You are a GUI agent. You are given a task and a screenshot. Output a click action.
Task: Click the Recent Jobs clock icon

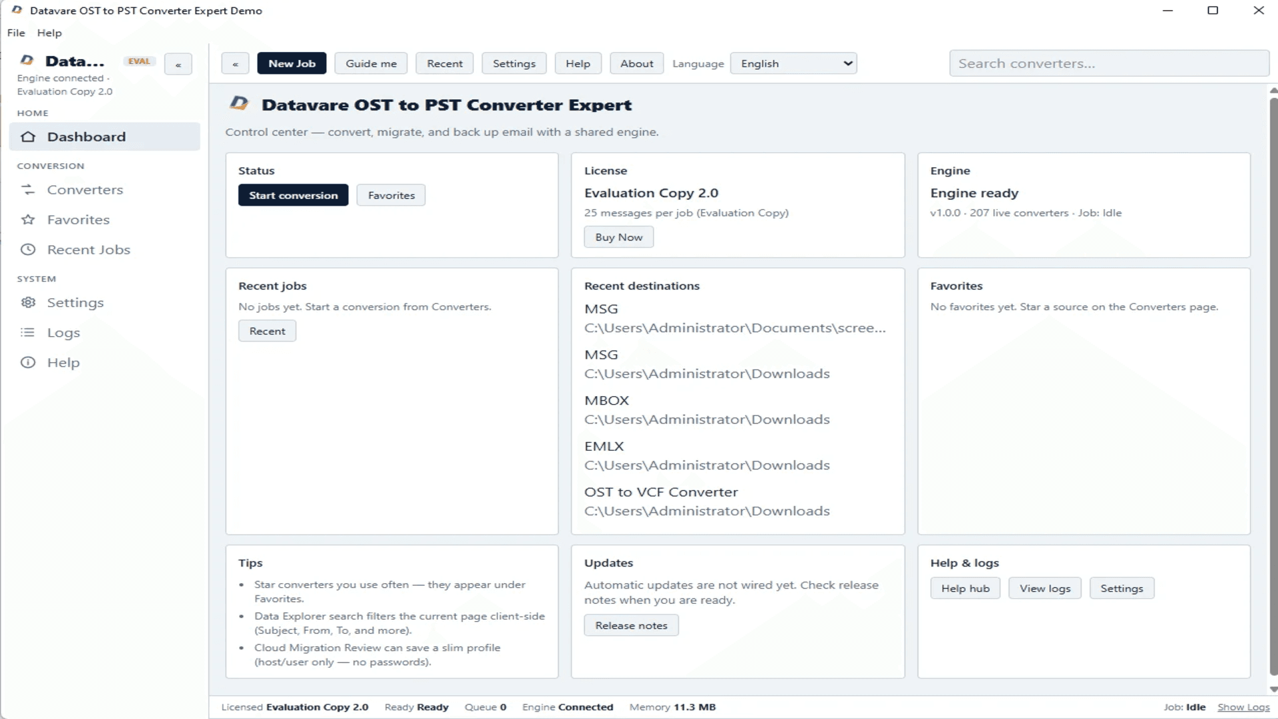(x=28, y=250)
